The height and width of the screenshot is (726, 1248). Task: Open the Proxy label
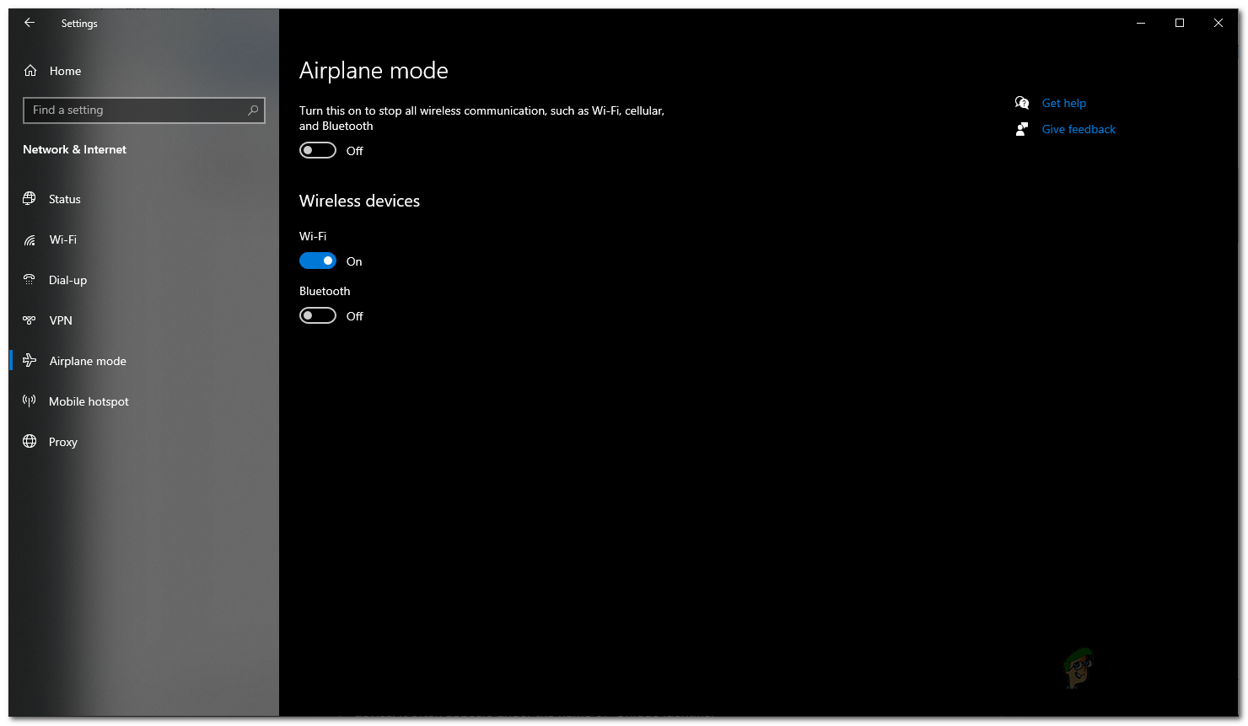pyautogui.click(x=63, y=443)
